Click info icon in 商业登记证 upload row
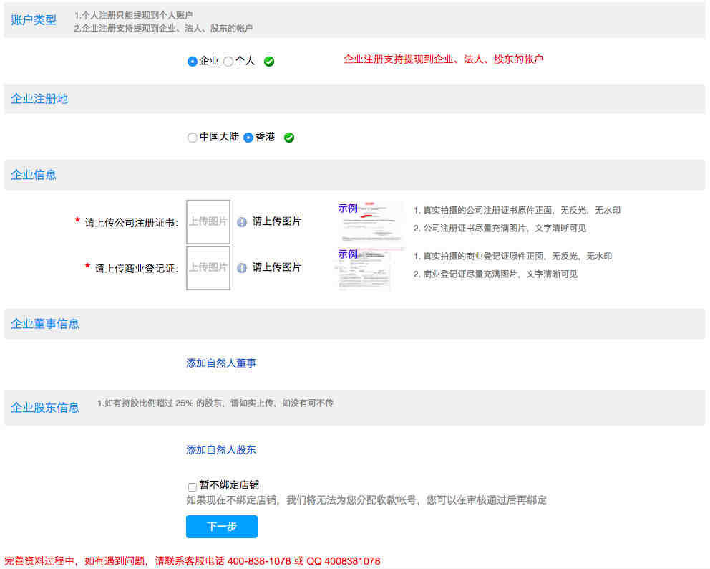Image resolution: width=710 pixels, height=569 pixels. point(242,268)
